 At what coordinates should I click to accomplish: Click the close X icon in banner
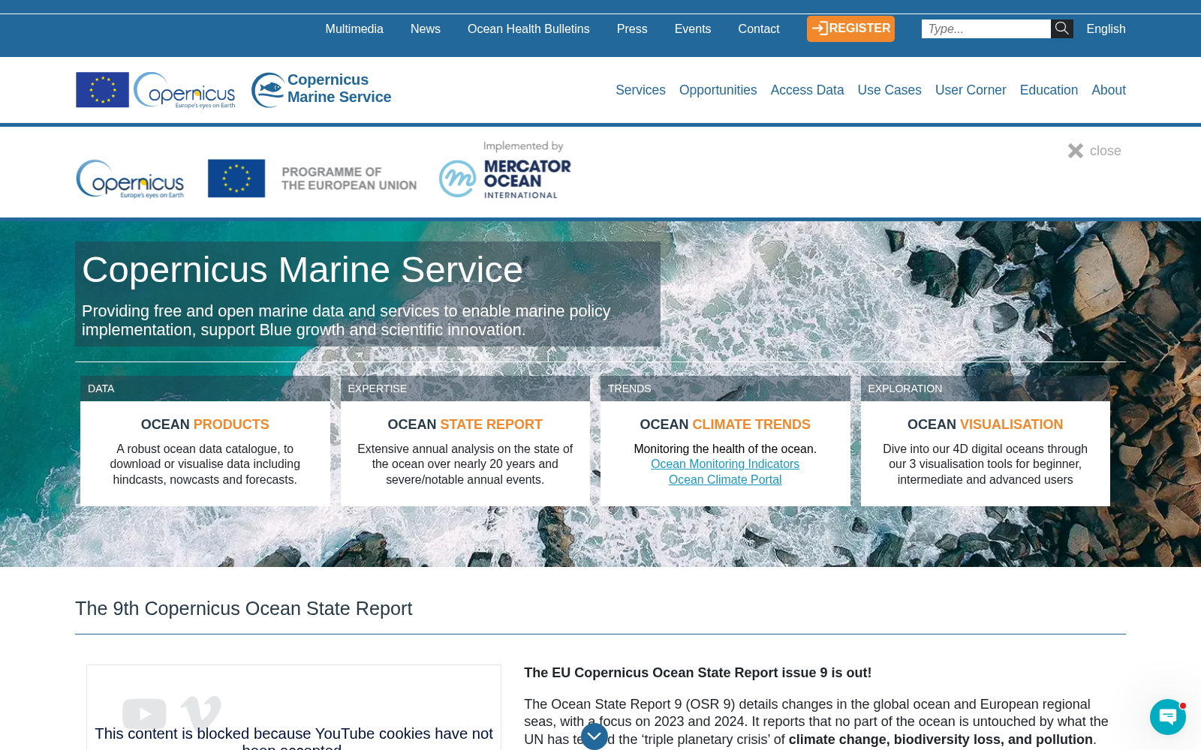point(1076,151)
